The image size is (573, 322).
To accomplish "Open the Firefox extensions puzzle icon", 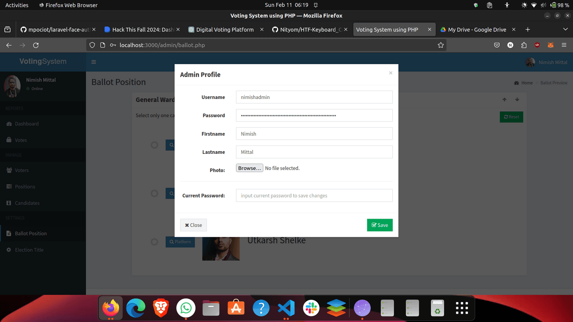I will 524,45.
